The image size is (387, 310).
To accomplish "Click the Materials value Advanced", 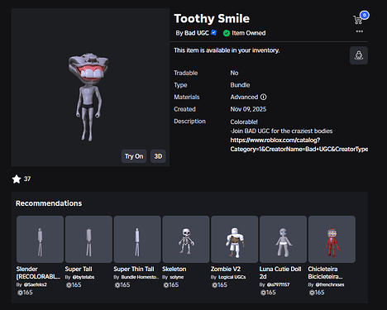I will click(x=244, y=97).
